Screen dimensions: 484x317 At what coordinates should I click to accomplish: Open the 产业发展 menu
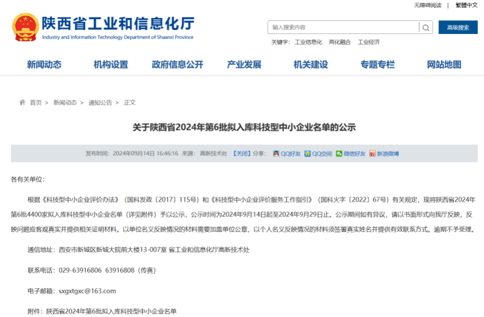point(244,65)
